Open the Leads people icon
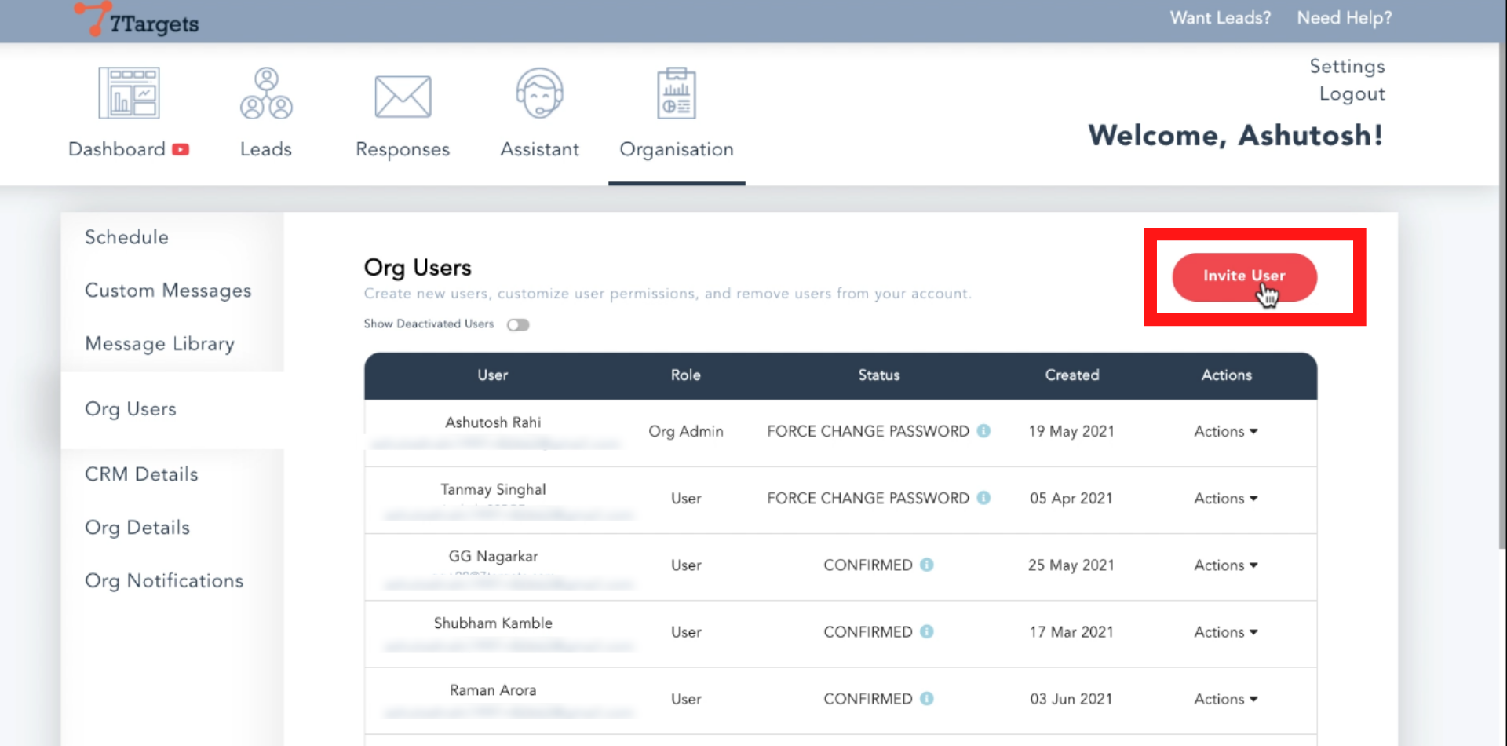Screen dimensions: 1507x746 266,93
